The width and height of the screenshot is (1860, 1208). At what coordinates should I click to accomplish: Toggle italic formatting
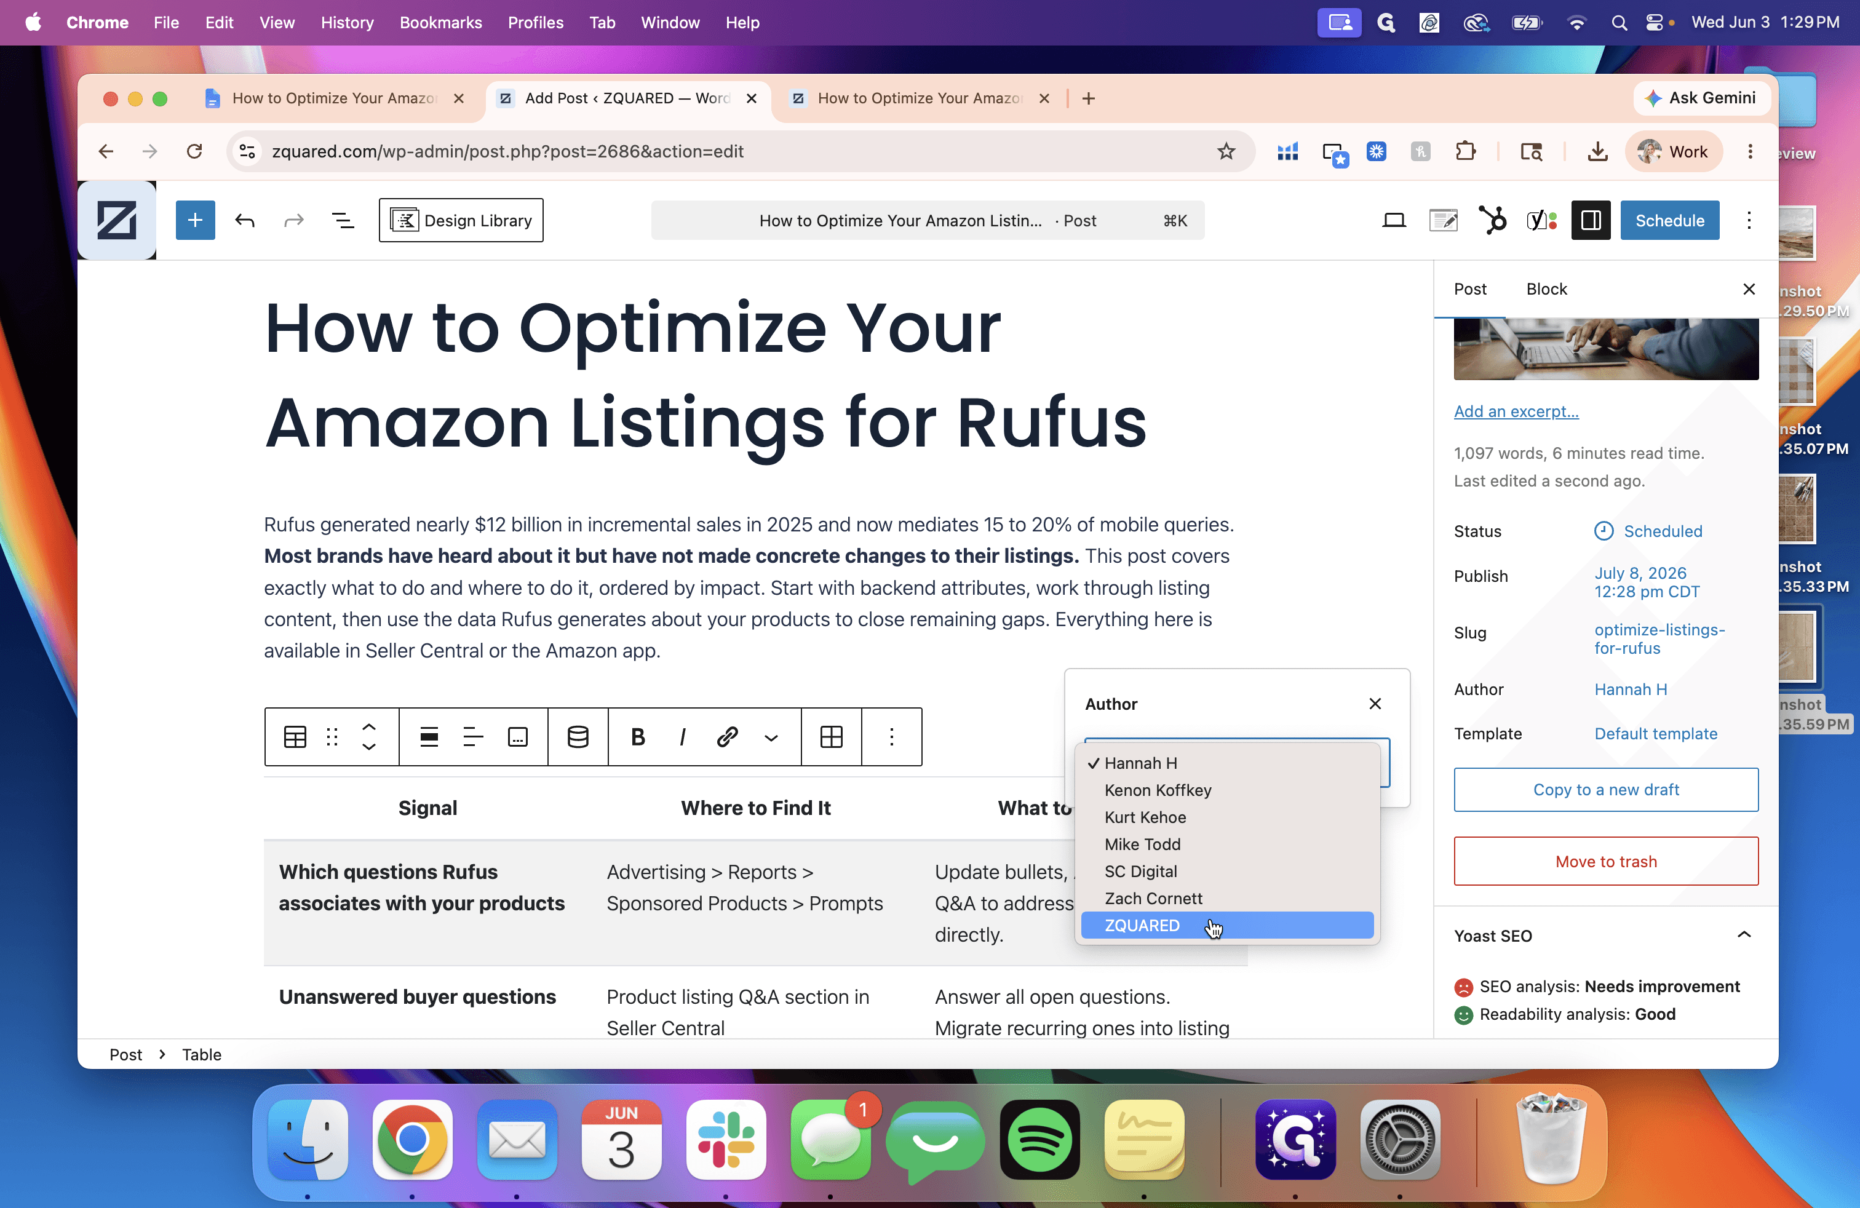[x=682, y=737]
